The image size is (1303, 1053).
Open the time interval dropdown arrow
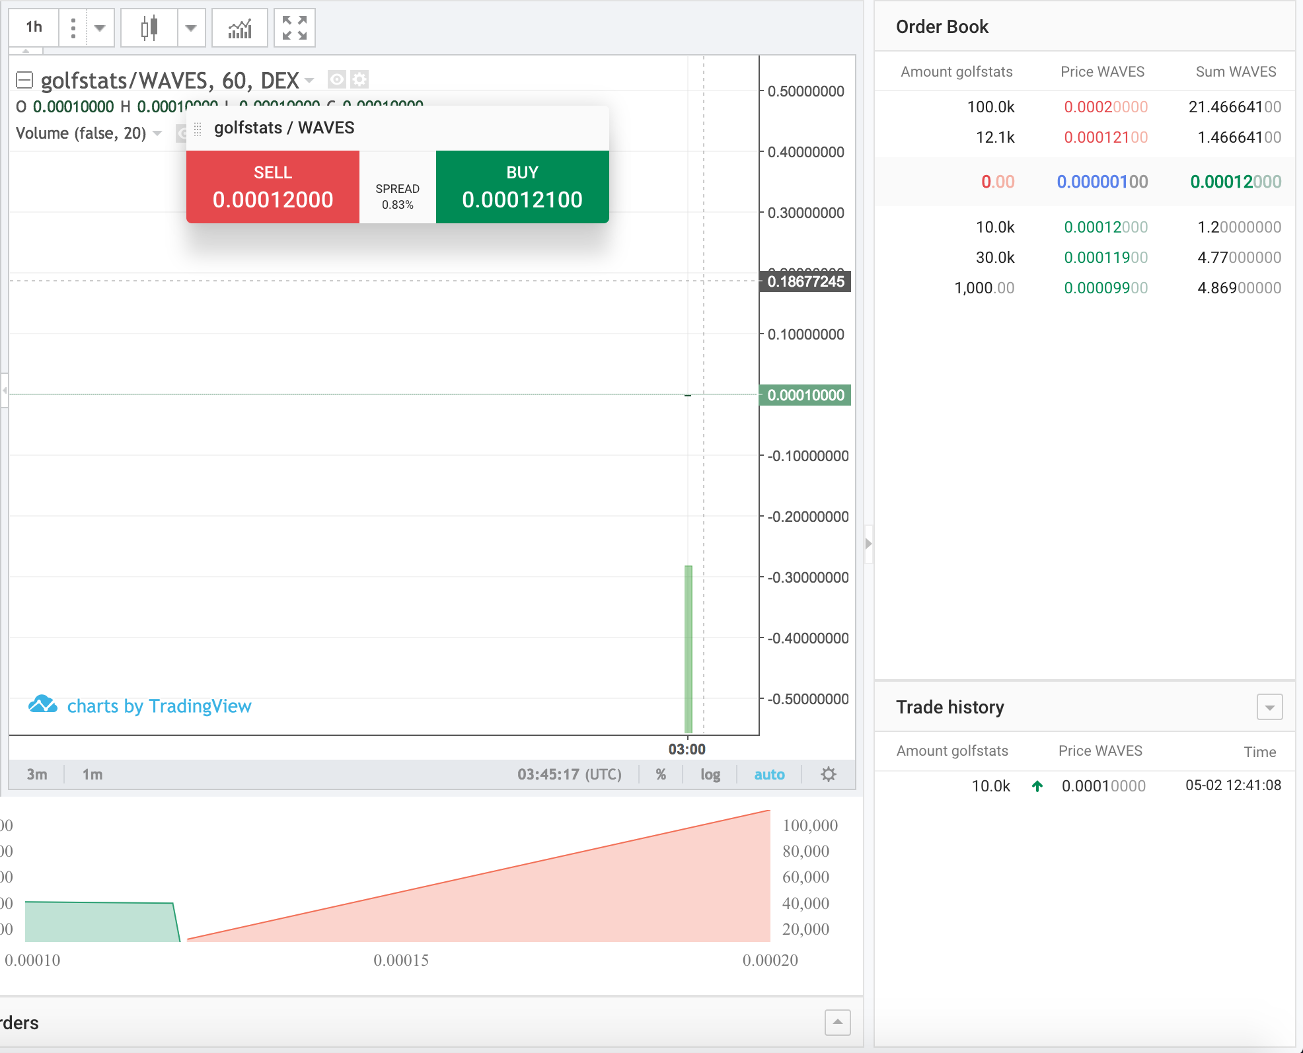[100, 28]
